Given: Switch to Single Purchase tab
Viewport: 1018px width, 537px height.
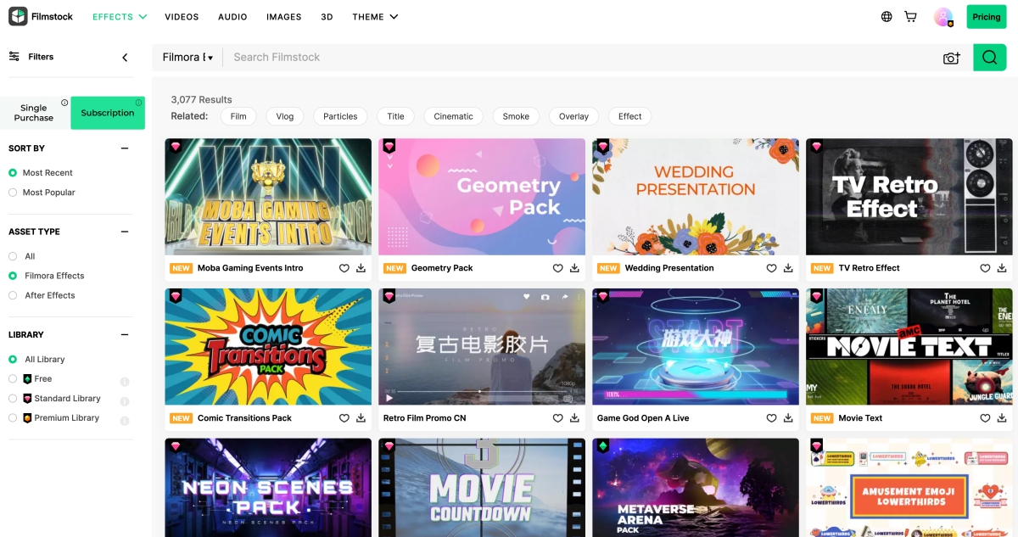Looking at the screenshot, I should coord(35,113).
